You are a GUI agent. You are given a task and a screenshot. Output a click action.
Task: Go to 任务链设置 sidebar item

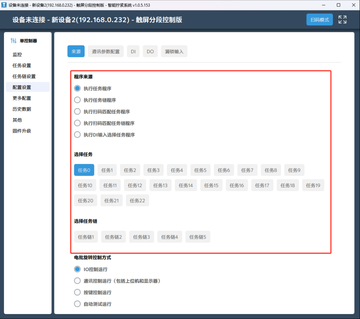[28, 76]
